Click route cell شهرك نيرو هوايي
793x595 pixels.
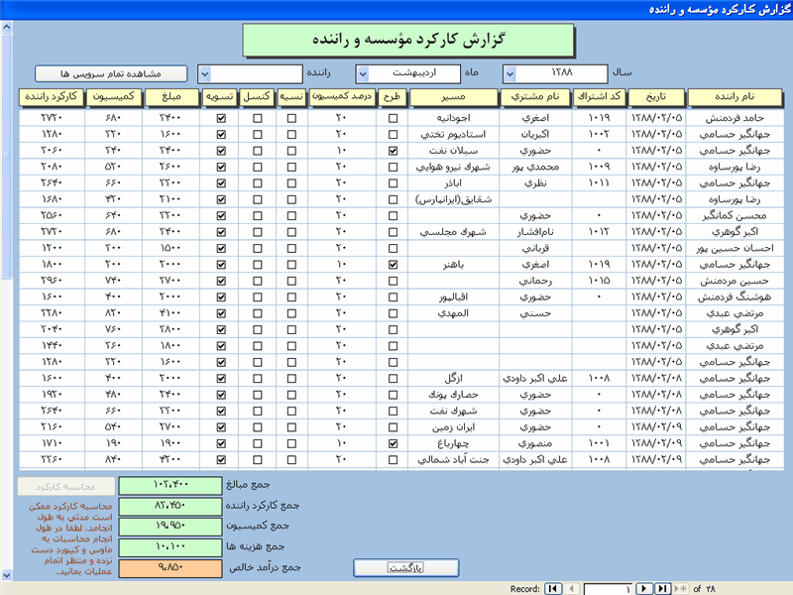click(453, 167)
